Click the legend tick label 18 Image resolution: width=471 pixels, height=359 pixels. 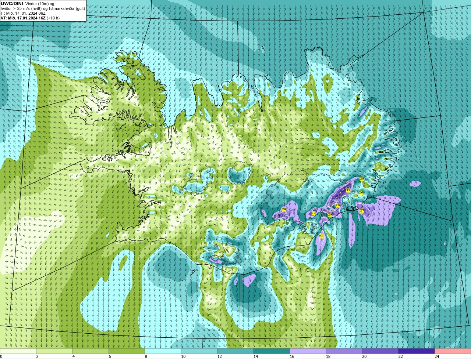pos(328,356)
